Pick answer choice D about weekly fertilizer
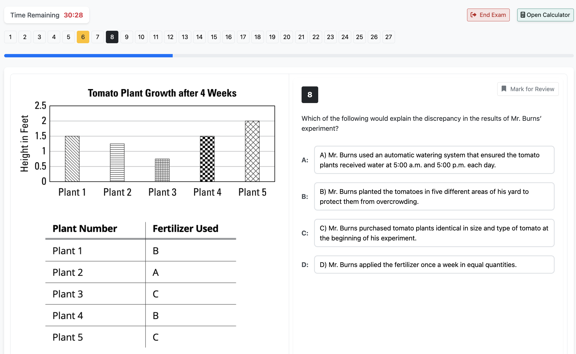576x354 pixels. point(434,265)
